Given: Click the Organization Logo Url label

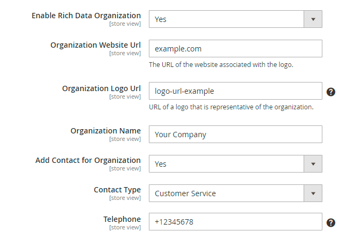Looking at the screenshot, I should [101, 88].
